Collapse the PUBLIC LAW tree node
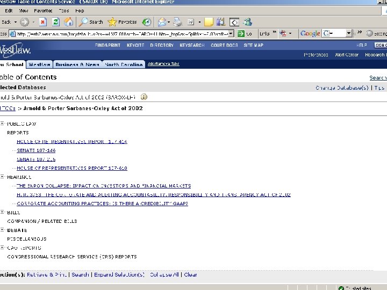The height and width of the screenshot is (290, 387). 3,124
